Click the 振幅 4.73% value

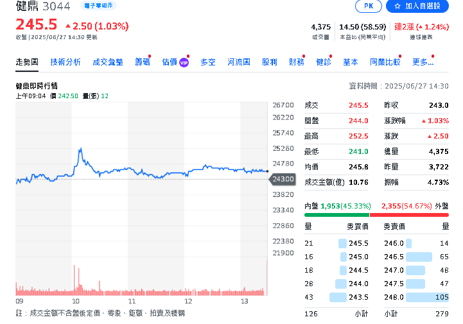coord(438,182)
